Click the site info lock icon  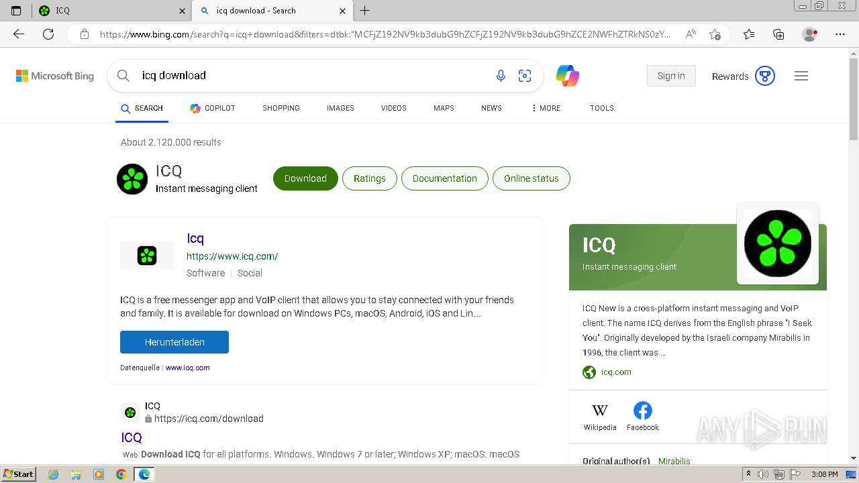tap(85, 34)
